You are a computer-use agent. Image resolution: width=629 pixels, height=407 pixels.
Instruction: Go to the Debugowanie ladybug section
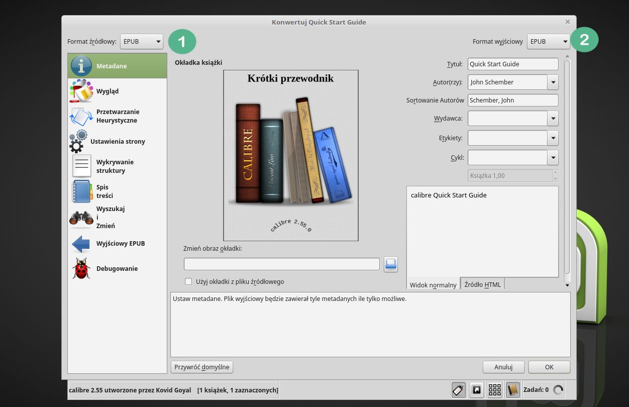[x=117, y=268]
